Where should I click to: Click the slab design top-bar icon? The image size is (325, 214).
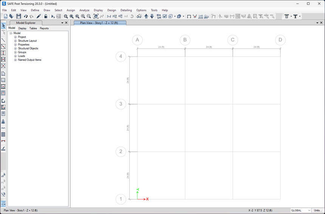287,16
